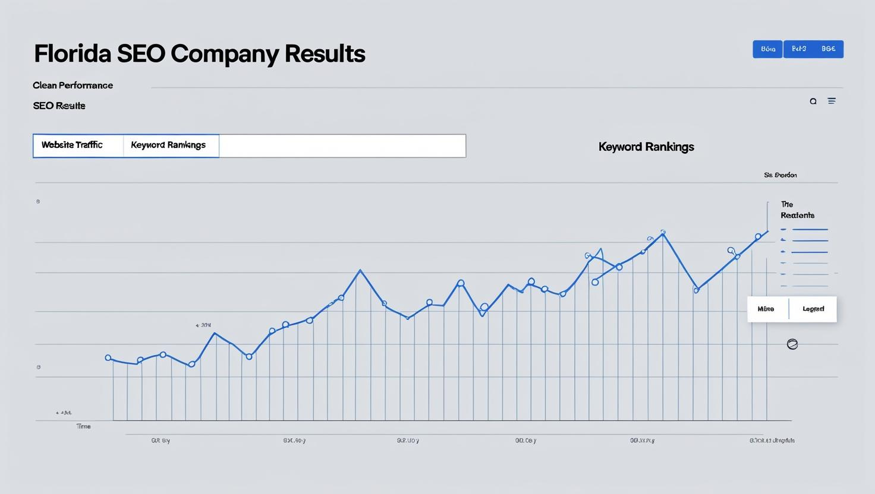Click the empty field beside the Keyword Rankings tab
875x494 pixels.
pos(342,146)
